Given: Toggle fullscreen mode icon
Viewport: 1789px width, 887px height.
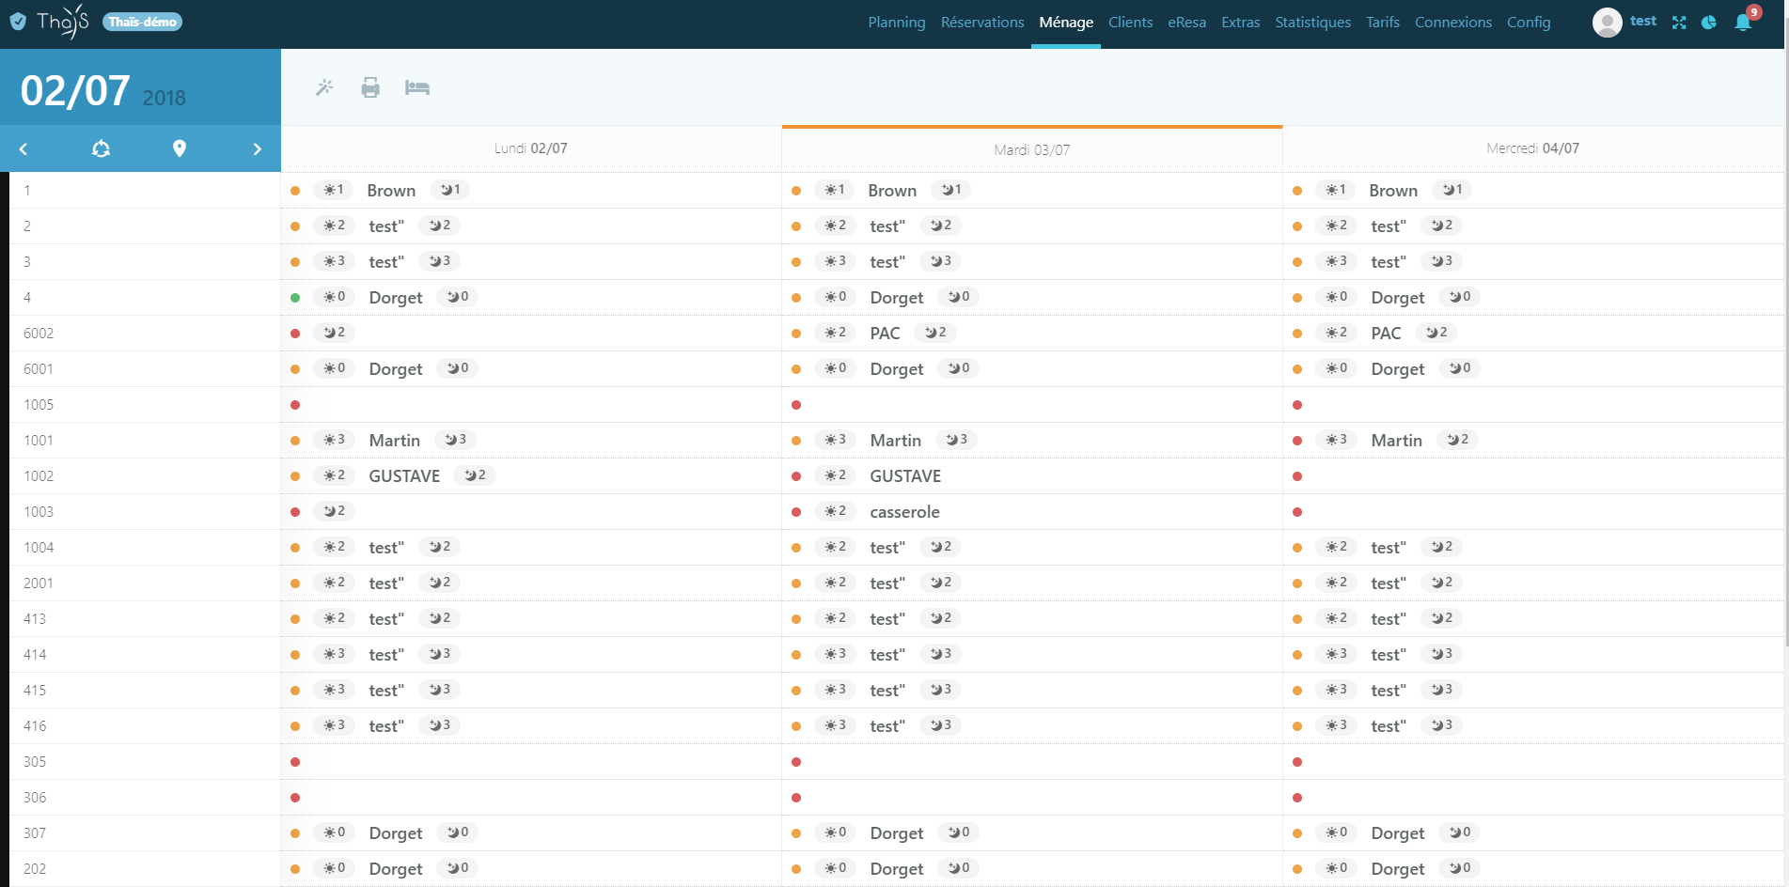Looking at the screenshot, I should 1679,23.
